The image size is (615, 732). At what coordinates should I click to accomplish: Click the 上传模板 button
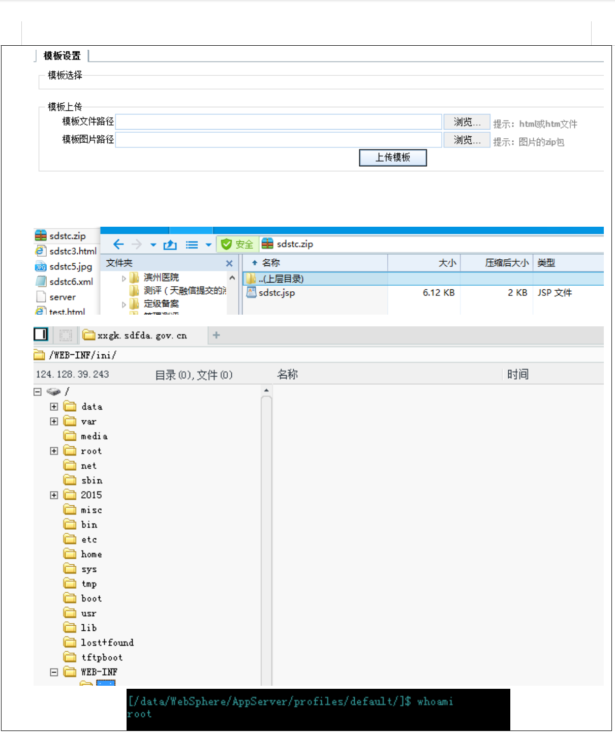pos(393,158)
